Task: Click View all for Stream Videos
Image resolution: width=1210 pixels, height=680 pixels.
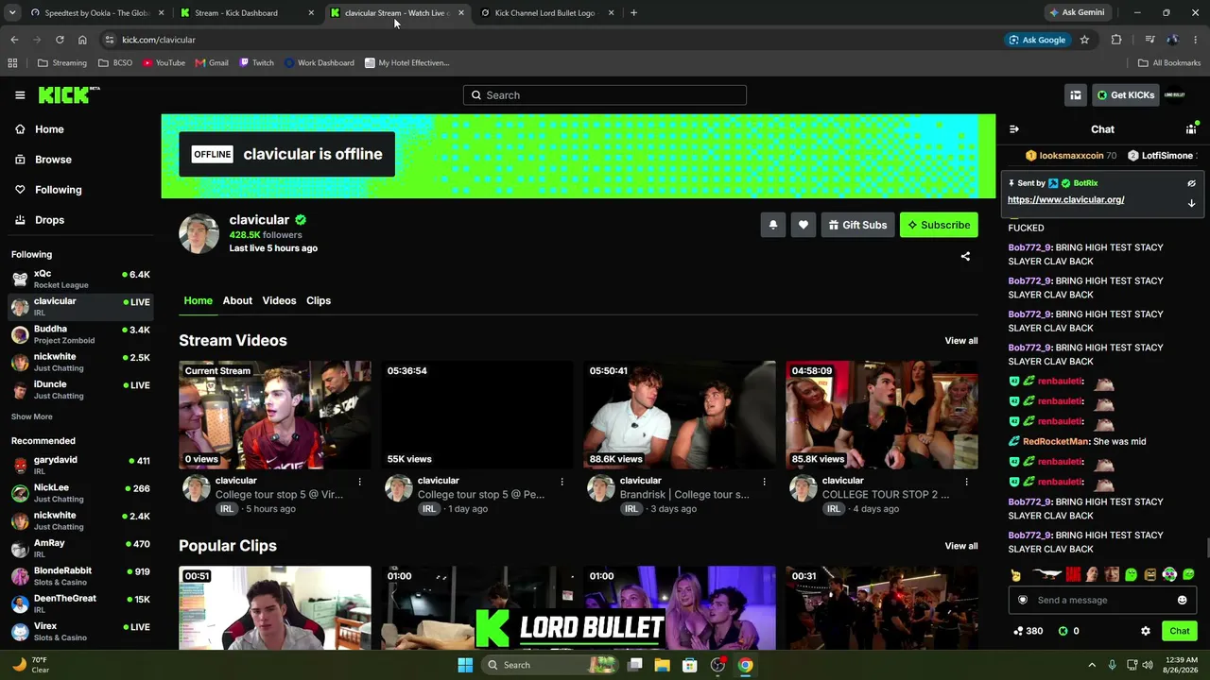Action: coord(961,341)
